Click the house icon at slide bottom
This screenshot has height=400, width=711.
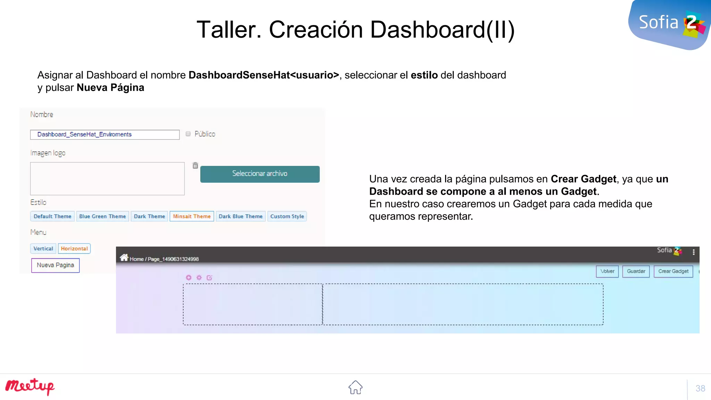pos(355,387)
